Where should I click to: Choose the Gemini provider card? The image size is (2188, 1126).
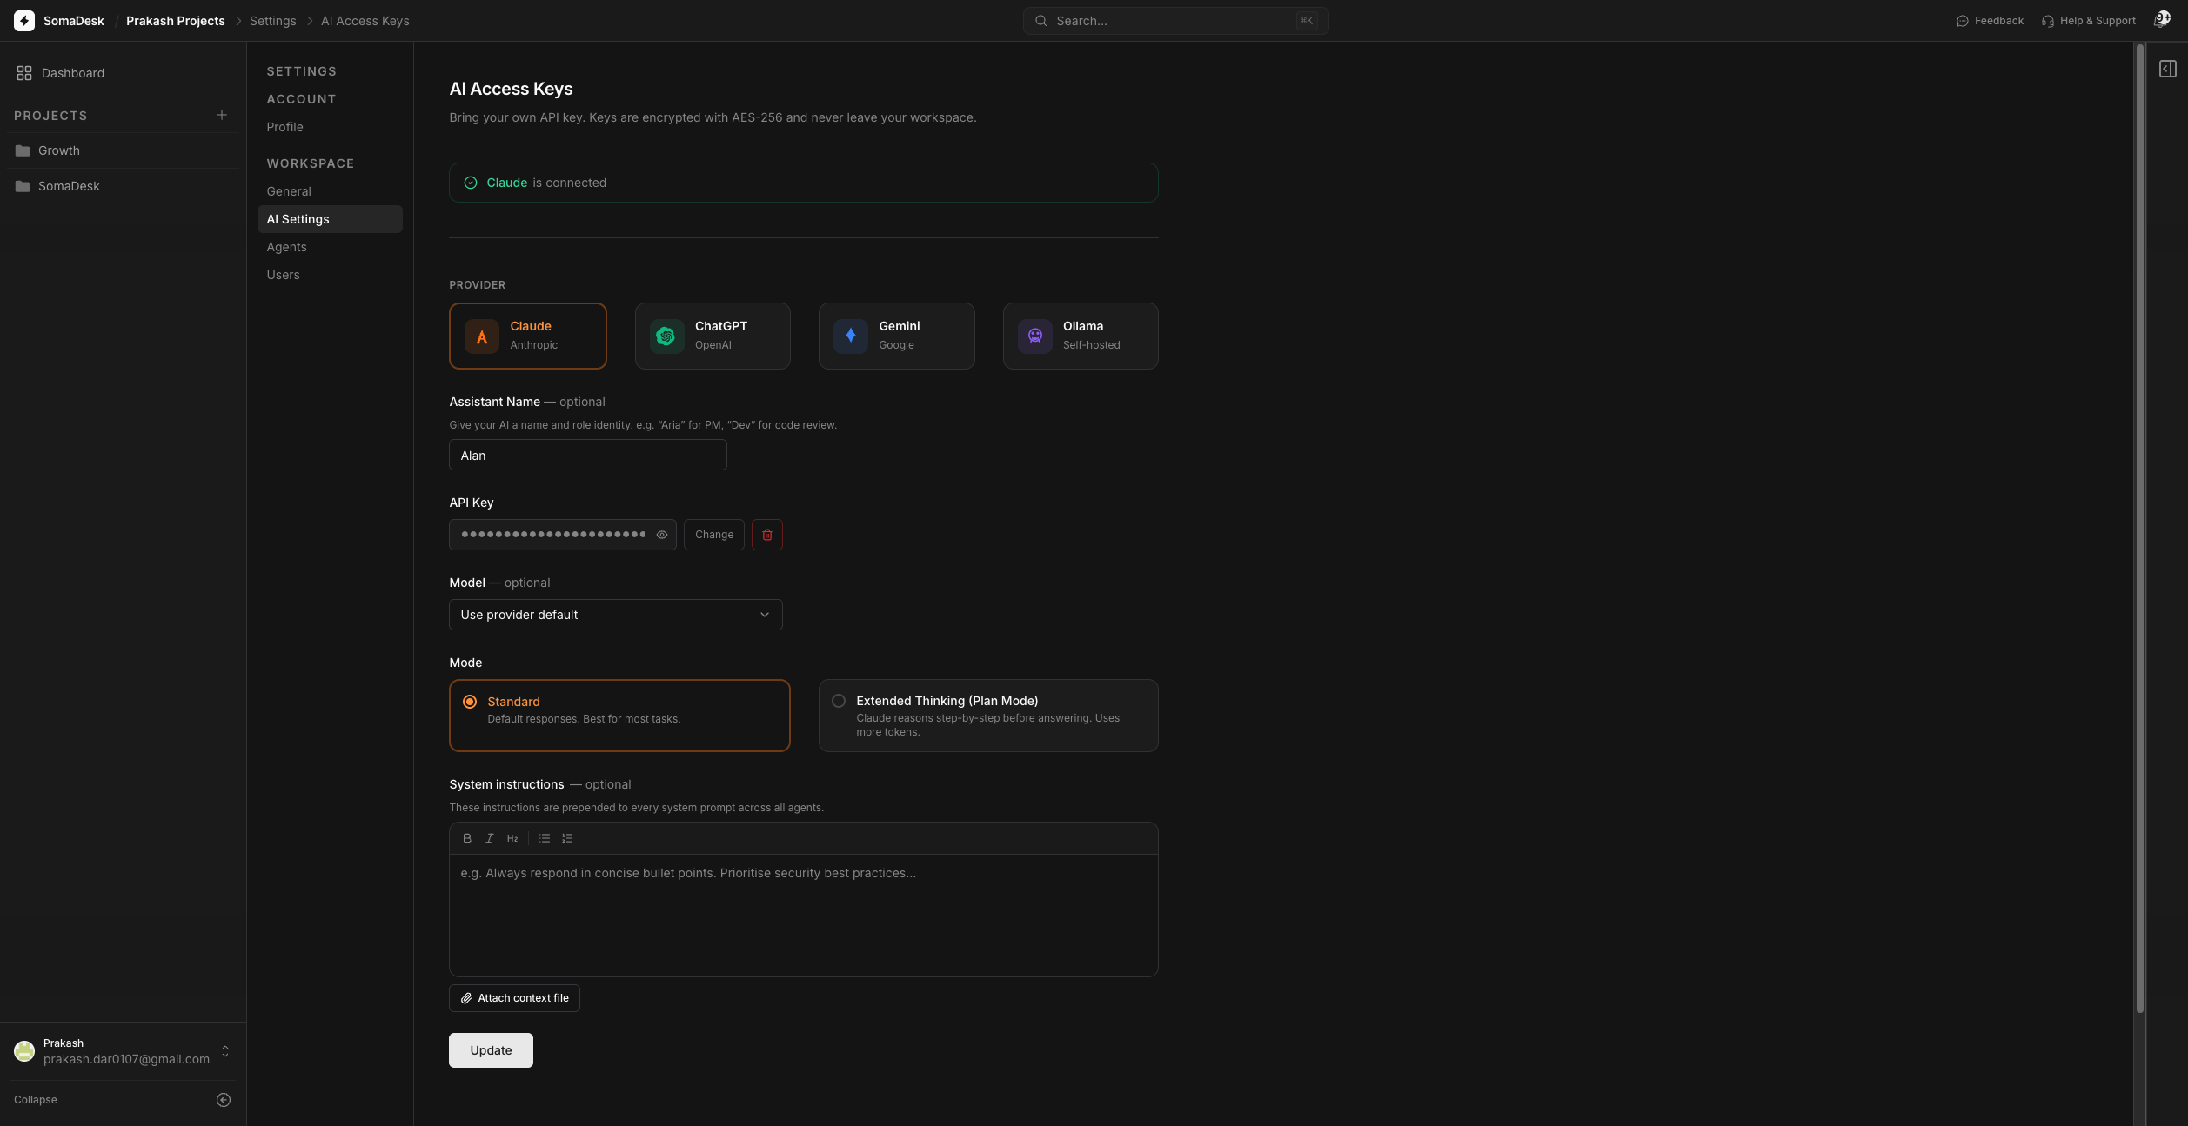pos(897,336)
